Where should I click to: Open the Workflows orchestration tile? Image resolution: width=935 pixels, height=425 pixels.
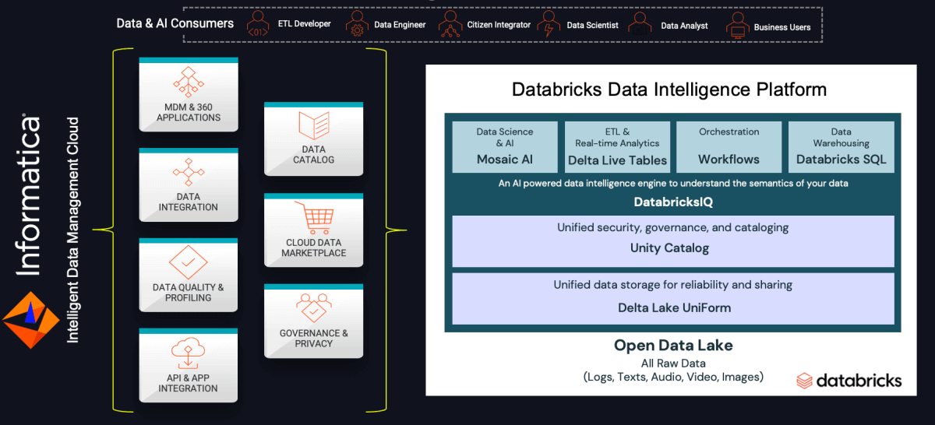click(x=729, y=146)
